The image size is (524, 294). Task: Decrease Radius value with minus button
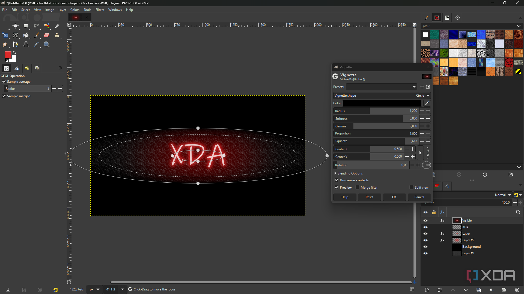[422, 111]
